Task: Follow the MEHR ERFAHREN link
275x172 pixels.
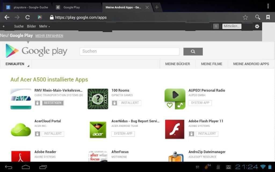Action: tap(49, 36)
